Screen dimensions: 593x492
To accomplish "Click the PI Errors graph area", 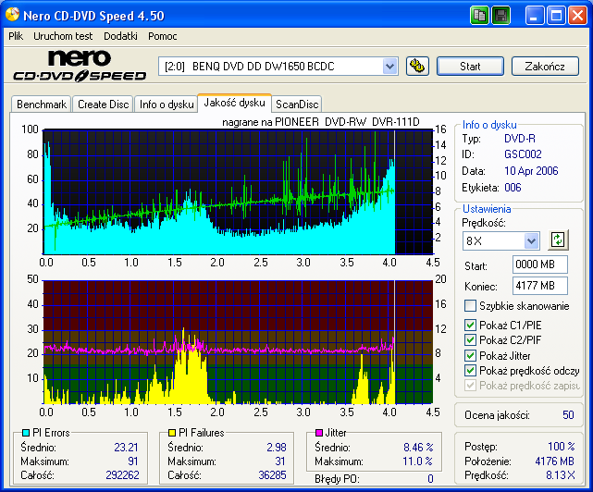I will click(238, 191).
